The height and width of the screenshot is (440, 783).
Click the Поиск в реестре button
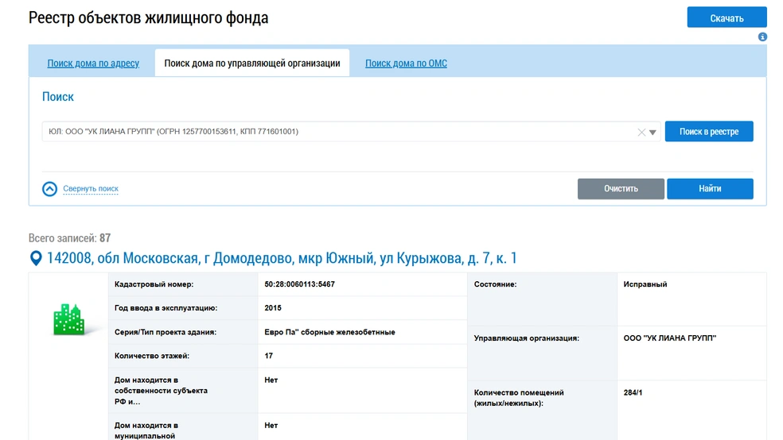click(x=708, y=132)
